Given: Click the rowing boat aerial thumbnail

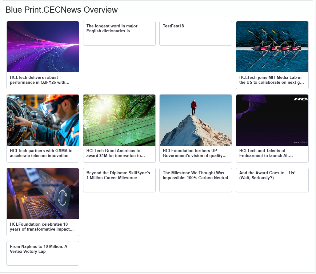Looking at the screenshot, I should pos(272,47).
